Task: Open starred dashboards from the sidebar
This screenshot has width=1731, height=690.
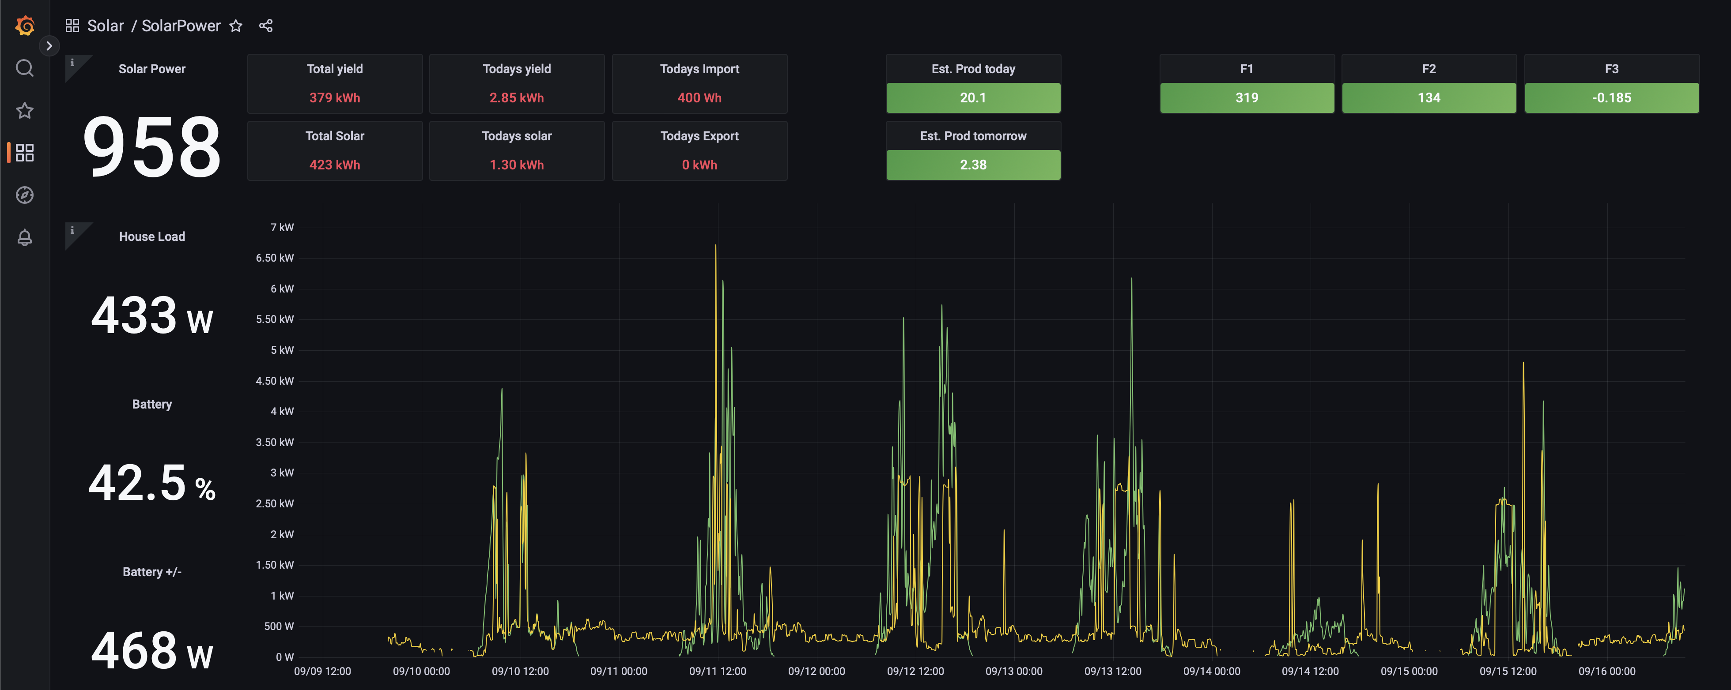Action: coord(25,110)
